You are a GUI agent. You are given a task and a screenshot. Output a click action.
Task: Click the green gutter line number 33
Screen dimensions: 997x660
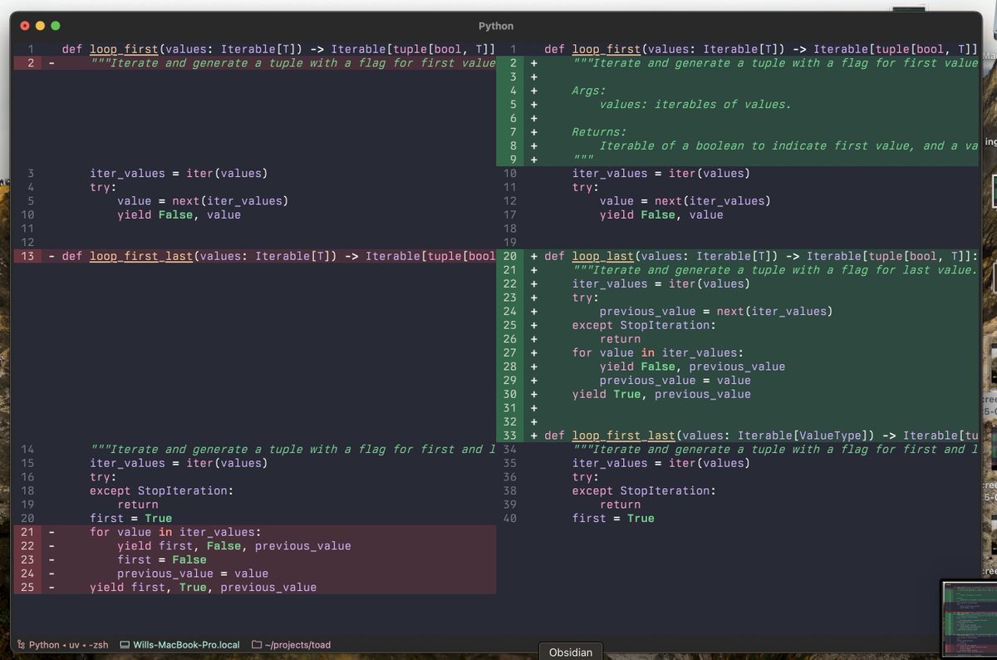pyautogui.click(x=509, y=436)
